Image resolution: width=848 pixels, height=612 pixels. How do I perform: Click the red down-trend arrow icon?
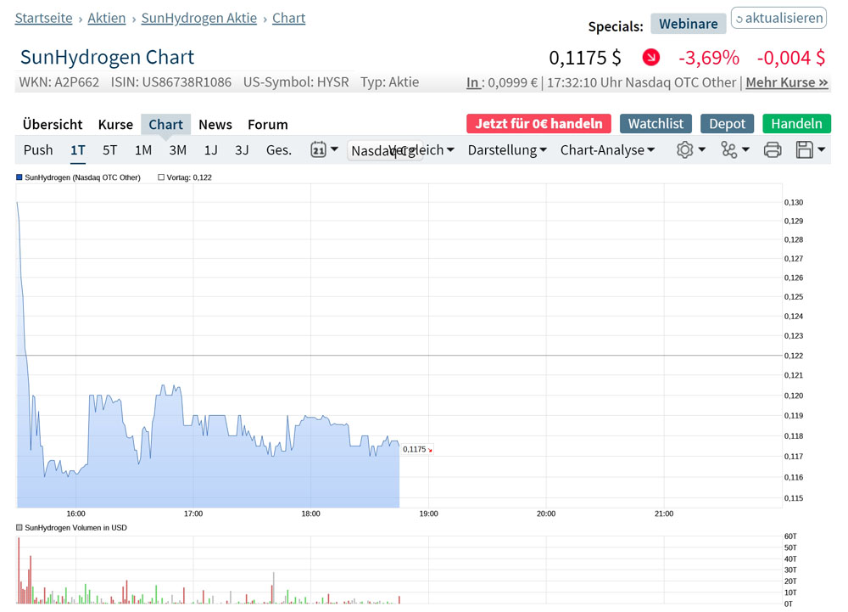pos(650,58)
